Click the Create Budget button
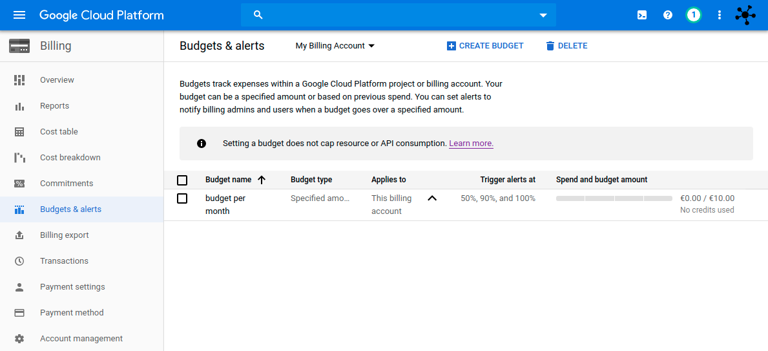 (x=485, y=46)
